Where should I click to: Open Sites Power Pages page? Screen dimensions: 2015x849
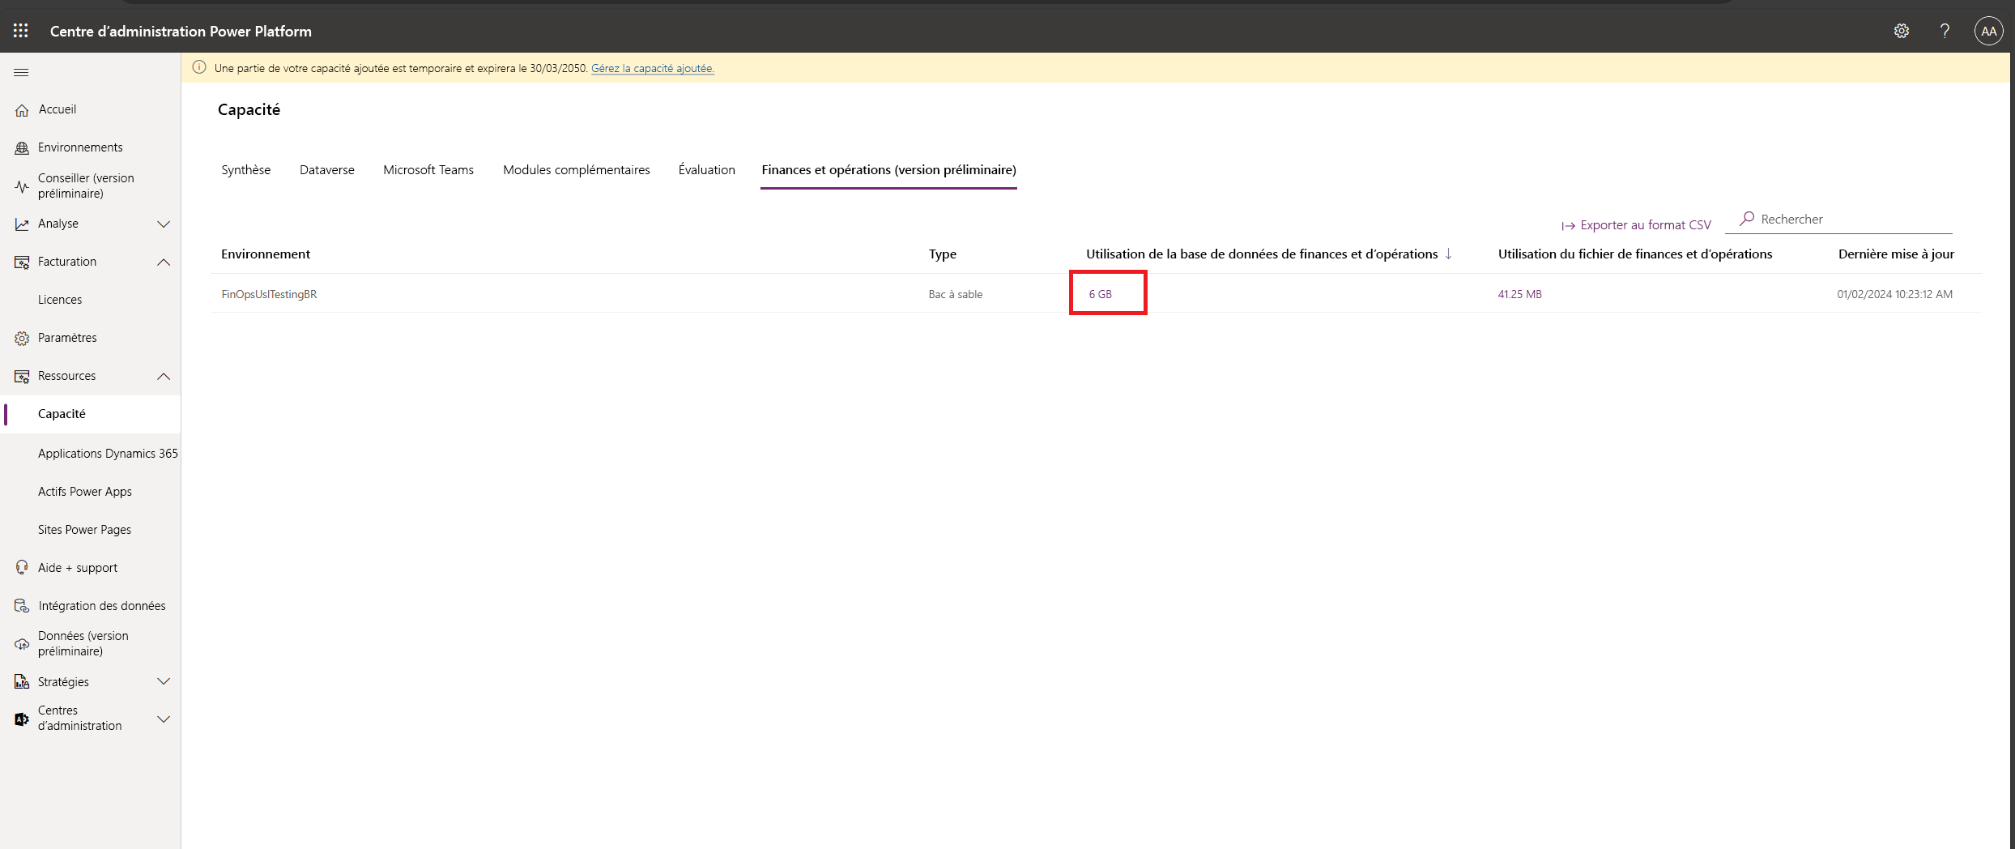[x=84, y=530]
